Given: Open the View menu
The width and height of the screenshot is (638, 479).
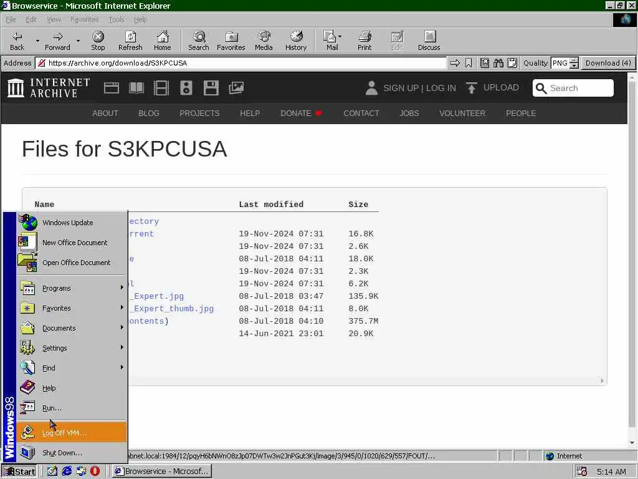Looking at the screenshot, I should [54, 19].
